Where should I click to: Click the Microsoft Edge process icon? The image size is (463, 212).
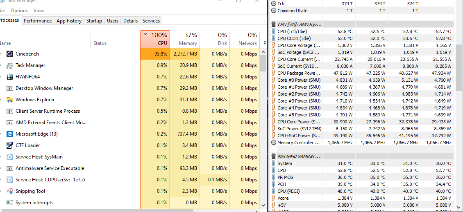[x=10, y=134]
